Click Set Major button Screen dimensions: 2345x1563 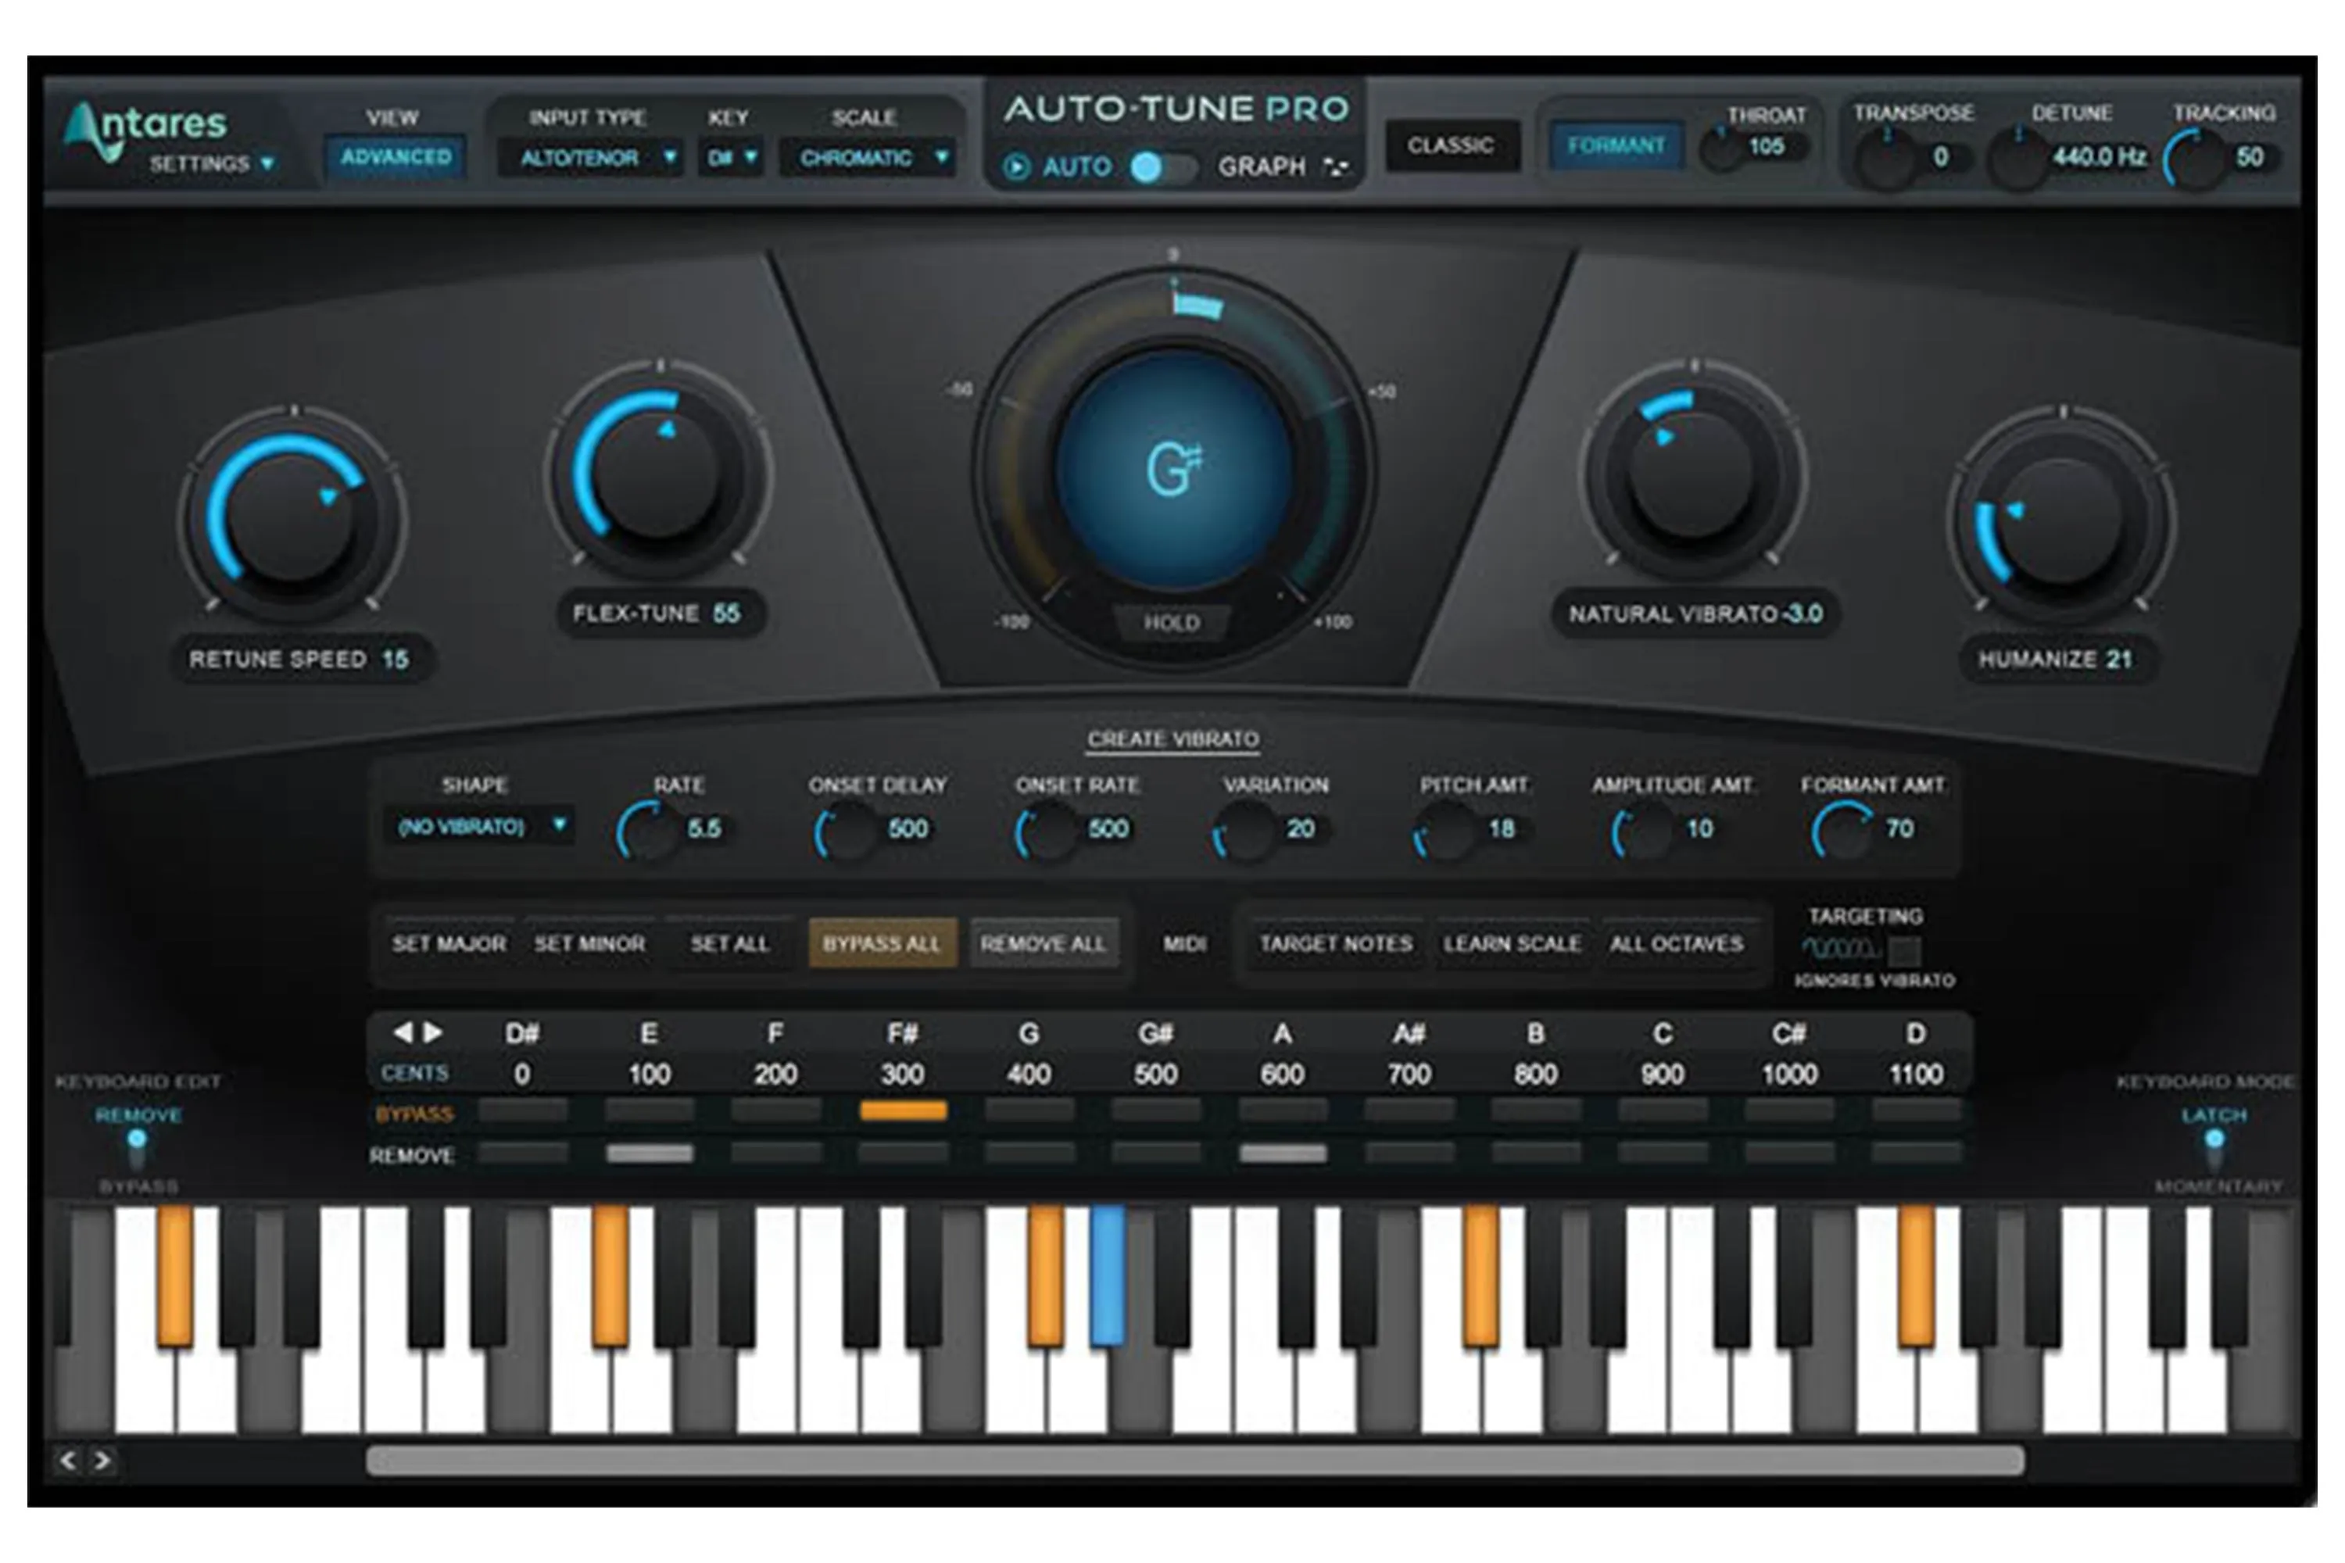[449, 943]
